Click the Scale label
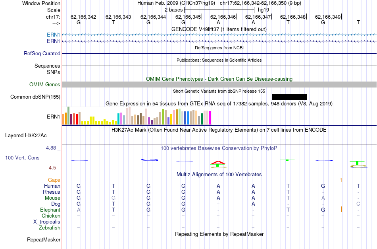This screenshot has width=377, height=249. (54, 10)
